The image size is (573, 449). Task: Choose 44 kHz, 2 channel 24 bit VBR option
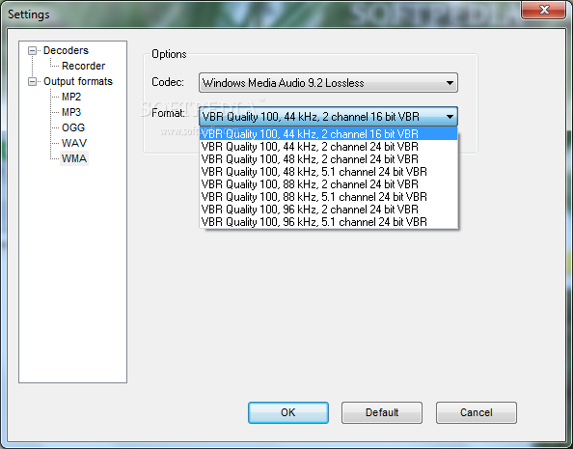point(329,147)
